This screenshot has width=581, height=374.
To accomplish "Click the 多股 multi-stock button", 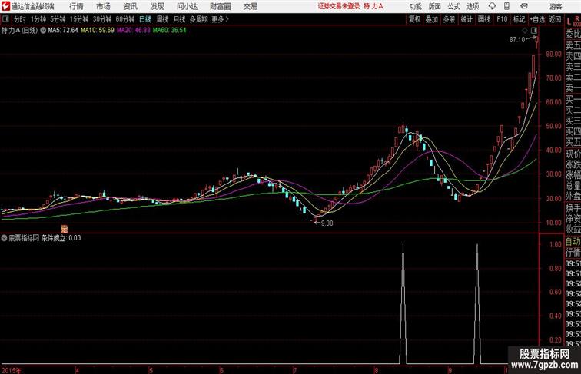I will pyautogui.click(x=449, y=19).
